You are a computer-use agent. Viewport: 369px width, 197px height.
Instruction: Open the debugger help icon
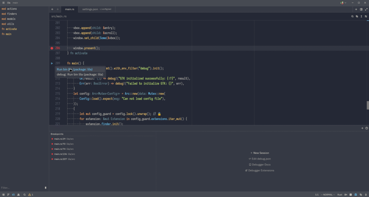(366, 128)
